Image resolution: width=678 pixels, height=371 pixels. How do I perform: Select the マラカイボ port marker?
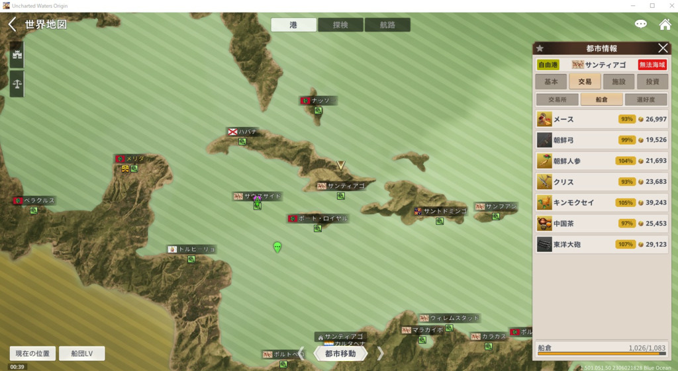pyautogui.click(x=422, y=340)
